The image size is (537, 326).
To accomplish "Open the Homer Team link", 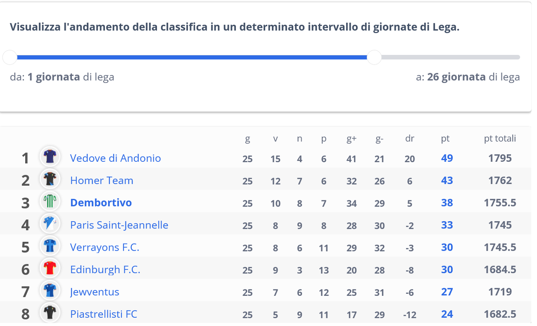I will (102, 180).
